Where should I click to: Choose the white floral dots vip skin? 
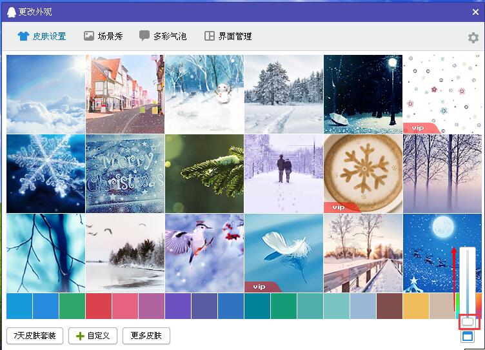point(442,94)
